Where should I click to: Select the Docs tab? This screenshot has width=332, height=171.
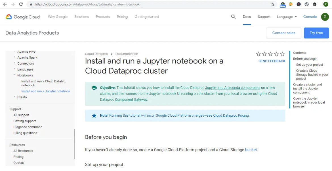(x=247, y=17)
